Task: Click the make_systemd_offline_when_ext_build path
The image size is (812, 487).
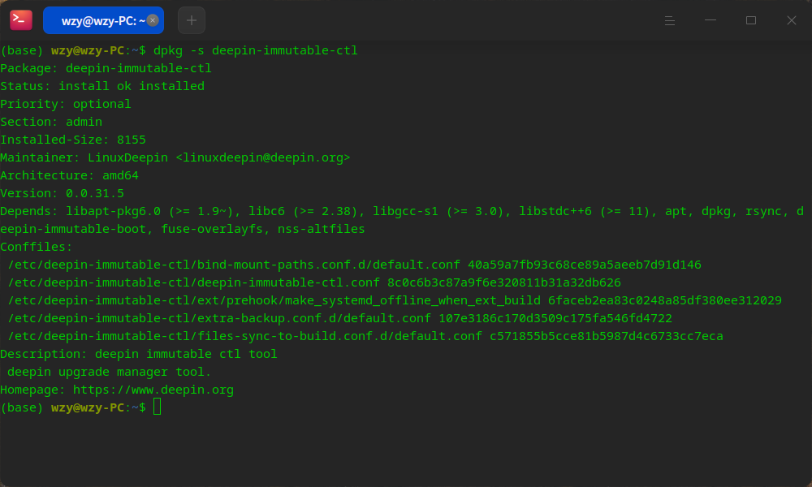Action: [274, 300]
